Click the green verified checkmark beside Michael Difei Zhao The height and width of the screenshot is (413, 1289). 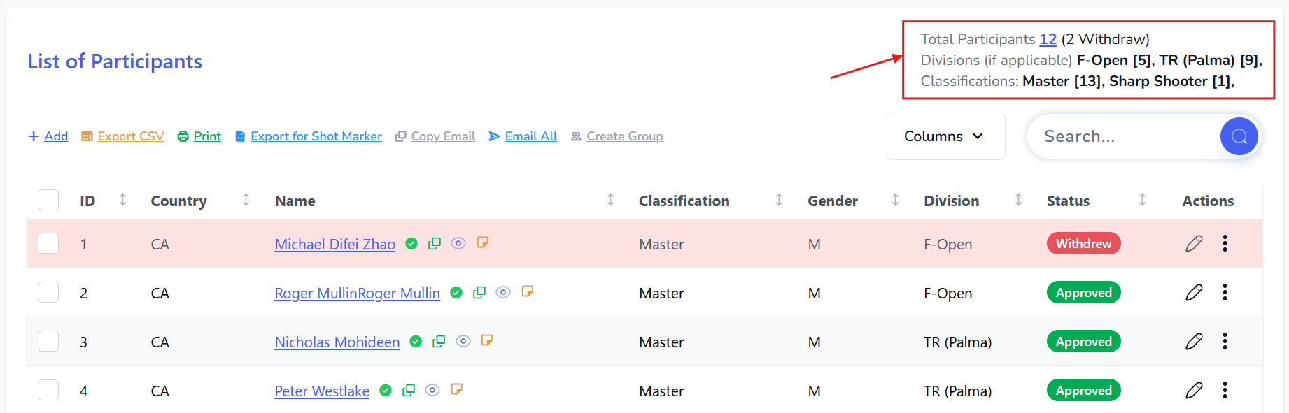click(x=411, y=243)
